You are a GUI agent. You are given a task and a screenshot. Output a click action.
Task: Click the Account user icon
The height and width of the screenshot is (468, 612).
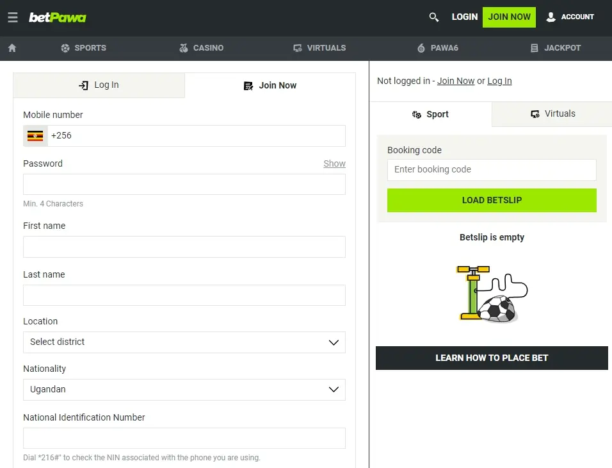(x=551, y=17)
